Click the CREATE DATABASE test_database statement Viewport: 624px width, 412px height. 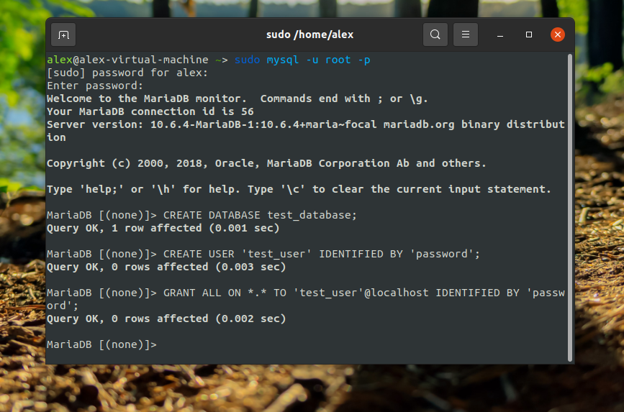pos(260,215)
